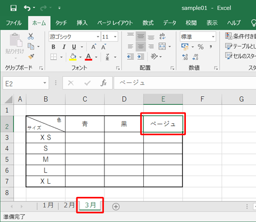256x222 pixels.
Task: Open the ヘルプ tab
Action: 233,23
